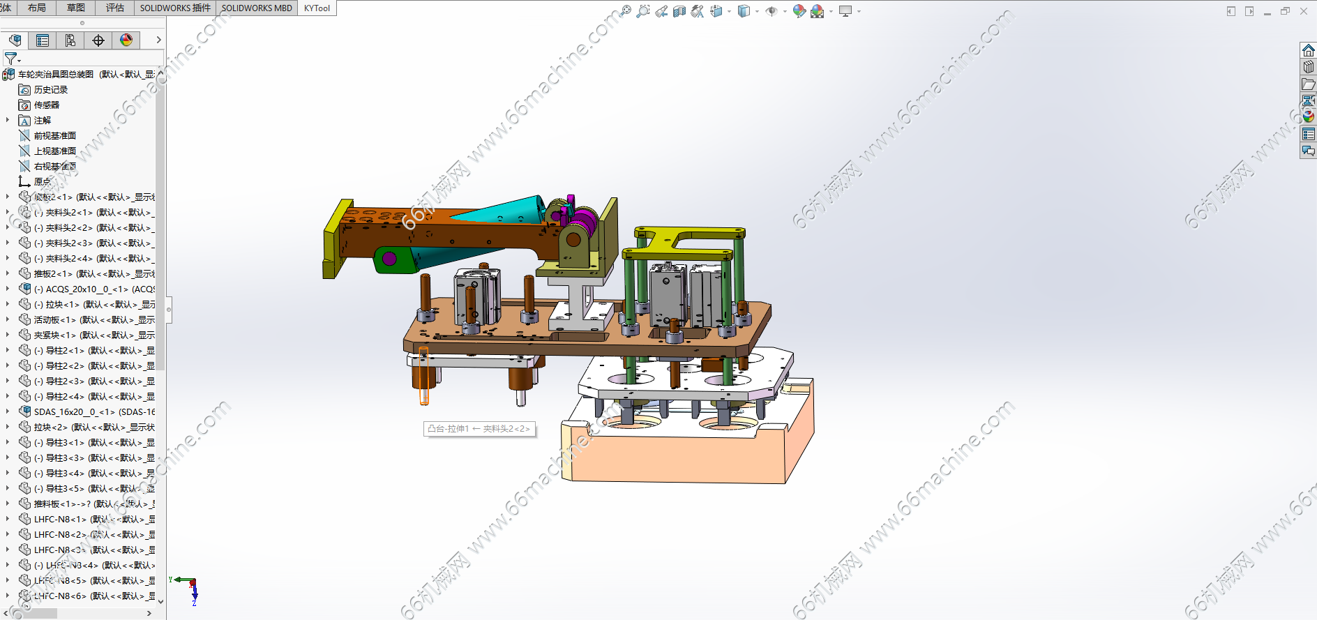Open the DisplayManager color sphere tab
1317x620 pixels.
click(126, 40)
